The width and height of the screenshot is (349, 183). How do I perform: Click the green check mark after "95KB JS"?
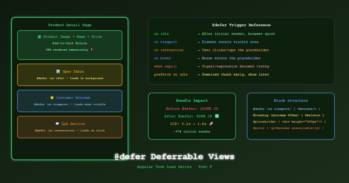pyautogui.click(x=217, y=116)
